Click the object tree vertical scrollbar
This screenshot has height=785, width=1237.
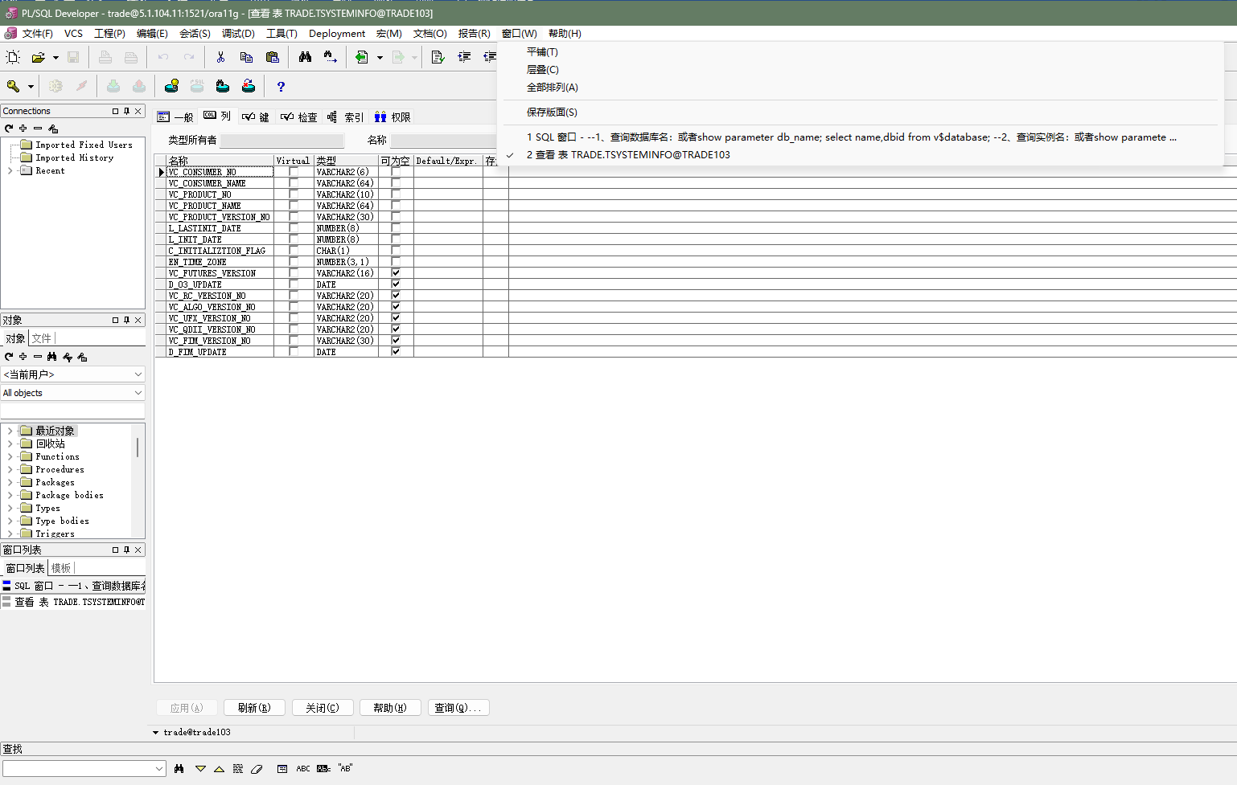click(x=138, y=448)
